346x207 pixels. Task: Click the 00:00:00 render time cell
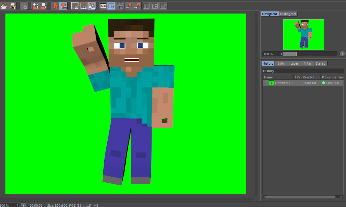click(332, 83)
